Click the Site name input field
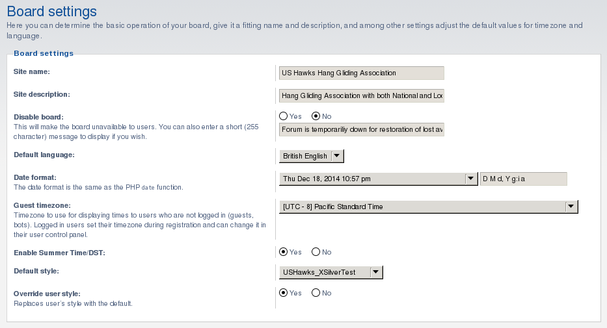This screenshot has width=607, height=328. click(x=362, y=73)
